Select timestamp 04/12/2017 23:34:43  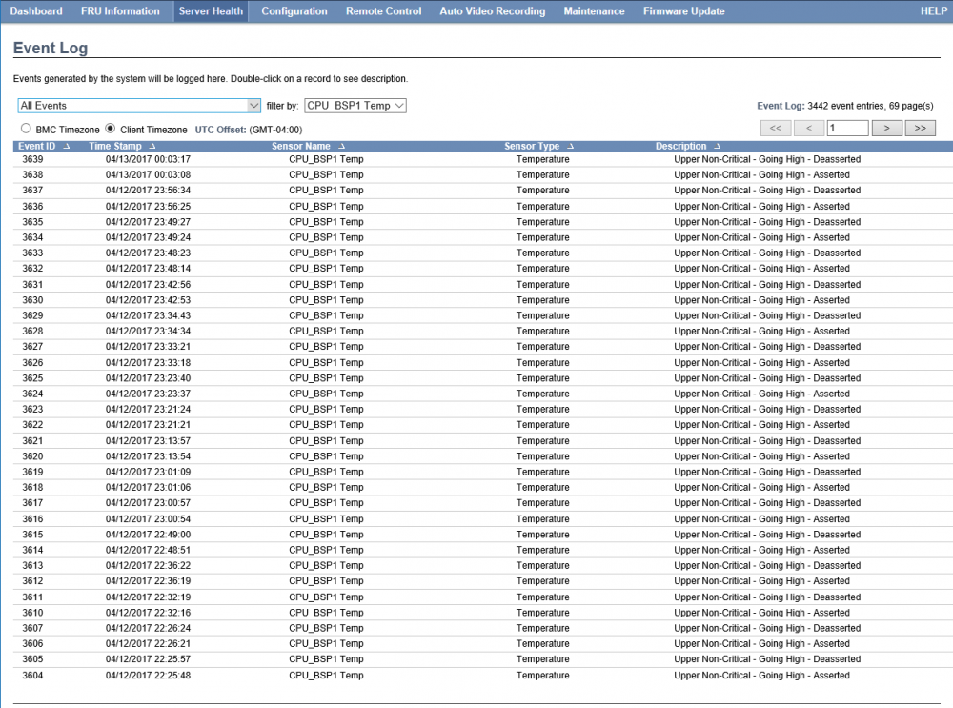click(x=148, y=315)
